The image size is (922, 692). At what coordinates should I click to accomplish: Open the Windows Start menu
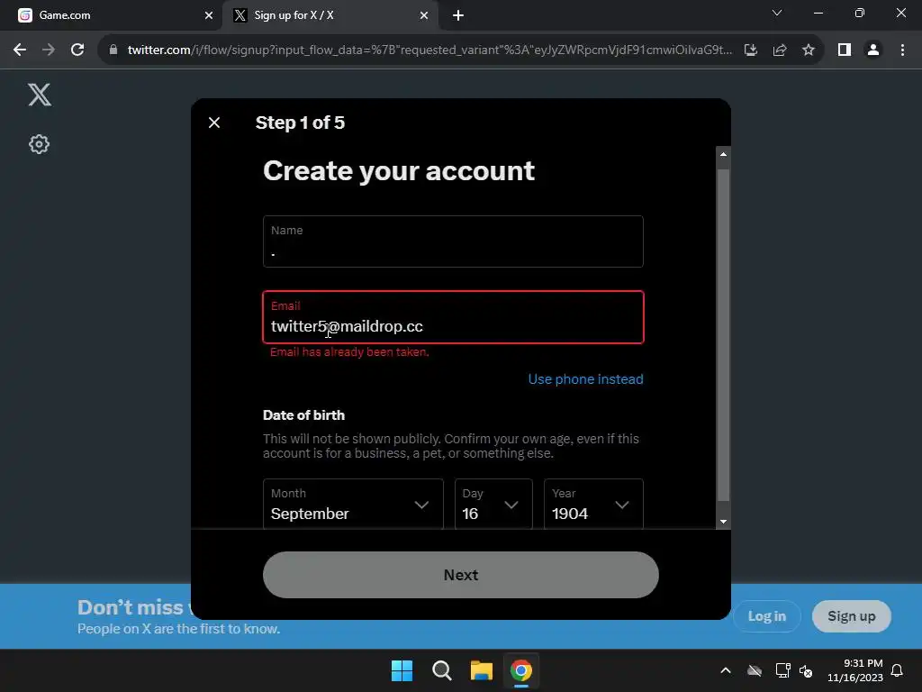click(x=402, y=670)
